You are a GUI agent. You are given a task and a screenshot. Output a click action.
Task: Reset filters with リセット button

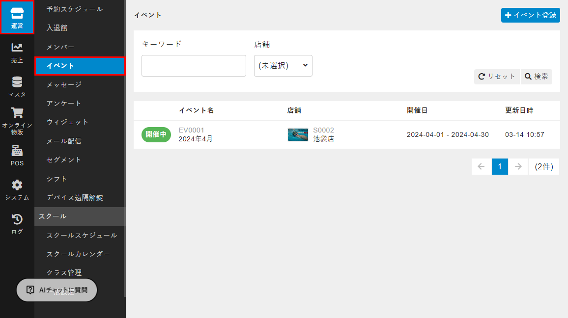pos(496,77)
